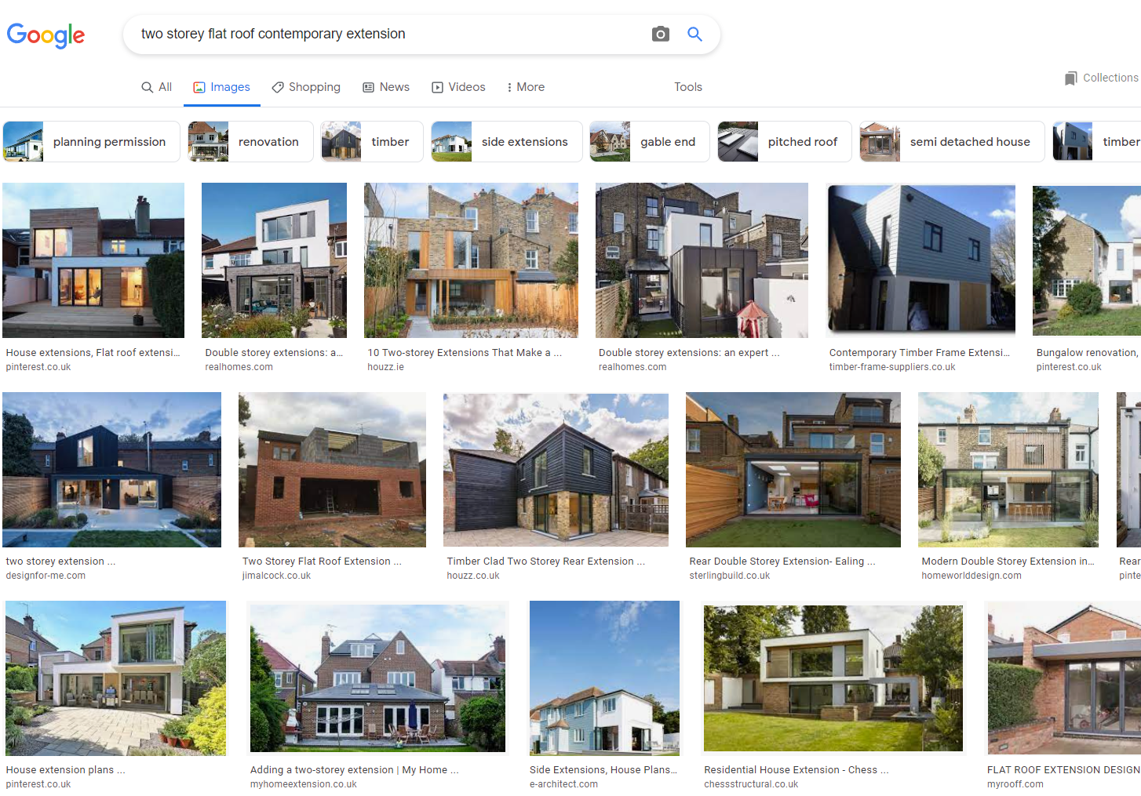Open the Tools options
The width and height of the screenshot is (1141, 796).
(687, 87)
